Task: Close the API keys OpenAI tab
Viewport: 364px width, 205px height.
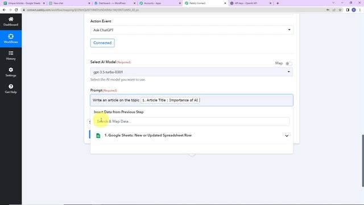Action: (x=270, y=3)
